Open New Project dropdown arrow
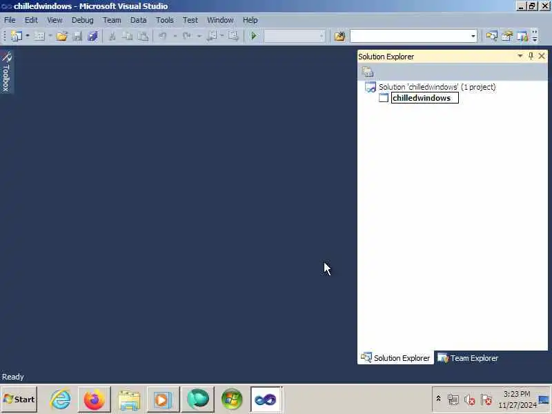This screenshot has height=414, width=552. [28, 36]
